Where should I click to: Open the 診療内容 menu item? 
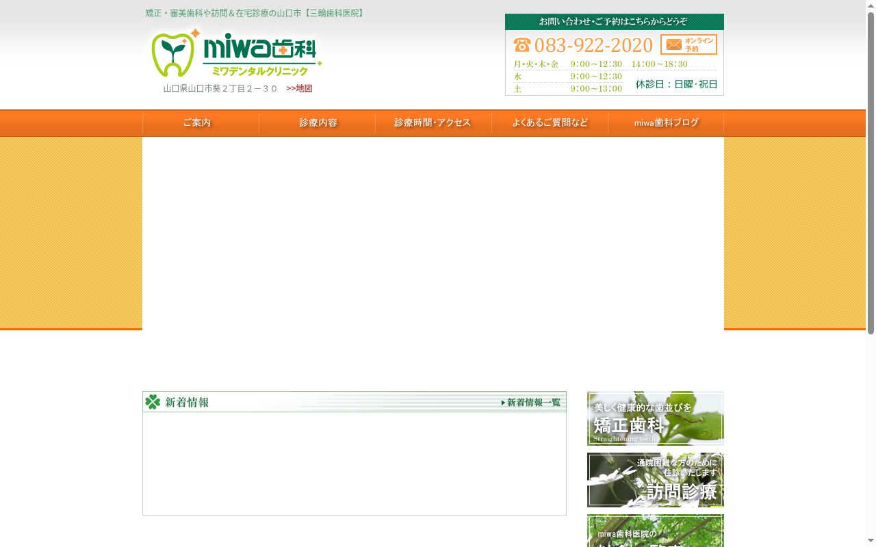(317, 123)
